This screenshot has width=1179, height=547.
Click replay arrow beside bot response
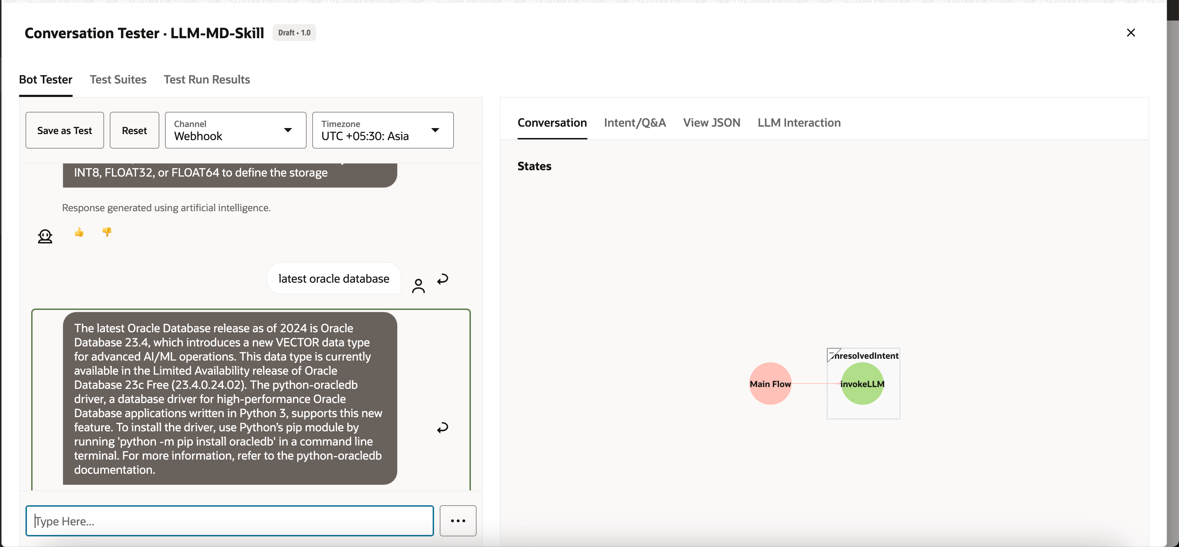442,428
